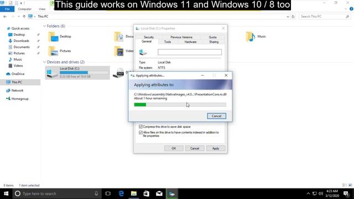Screen dimensions: 354x199
Task: Select the Videos folder icon in Folders
Action: point(119,51)
